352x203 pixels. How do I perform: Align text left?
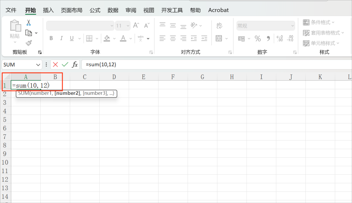163,38
